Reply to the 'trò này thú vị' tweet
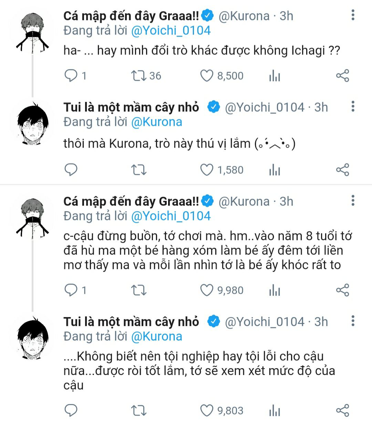This screenshot has height=423, width=372. [71, 170]
